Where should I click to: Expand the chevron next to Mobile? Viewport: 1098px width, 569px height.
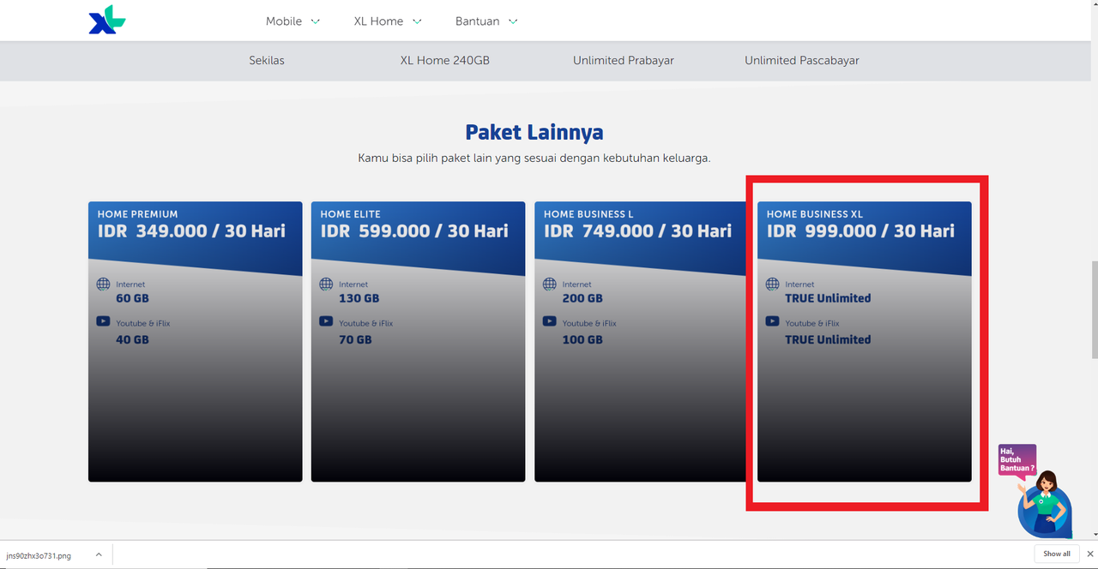click(316, 21)
